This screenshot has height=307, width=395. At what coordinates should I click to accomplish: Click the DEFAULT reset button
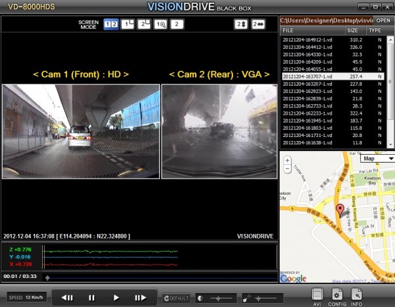pyautogui.click(x=177, y=298)
